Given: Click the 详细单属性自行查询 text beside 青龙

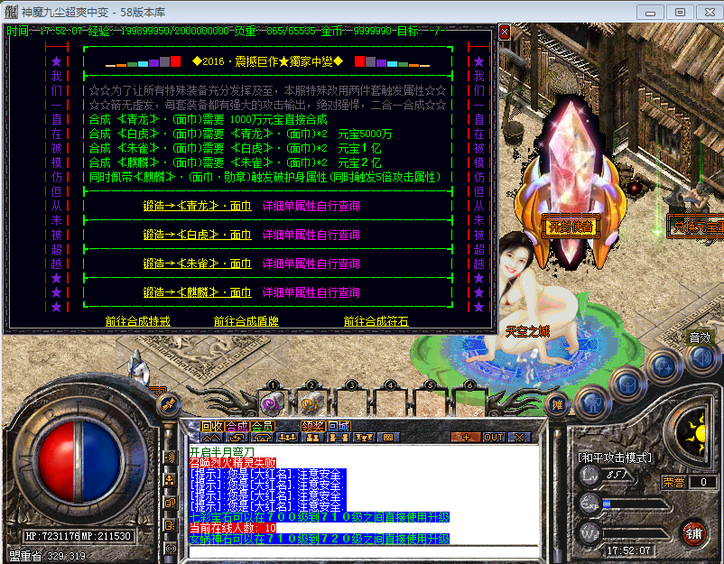Looking at the screenshot, I should click(311, 206).
